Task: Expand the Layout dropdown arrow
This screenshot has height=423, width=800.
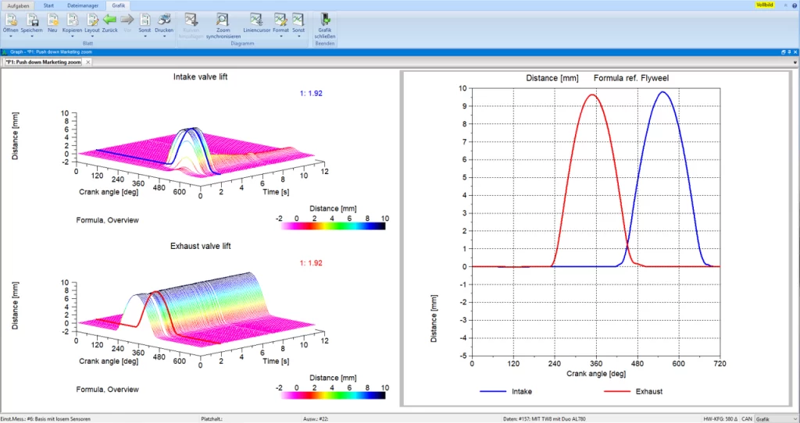Action: [92, 36]
